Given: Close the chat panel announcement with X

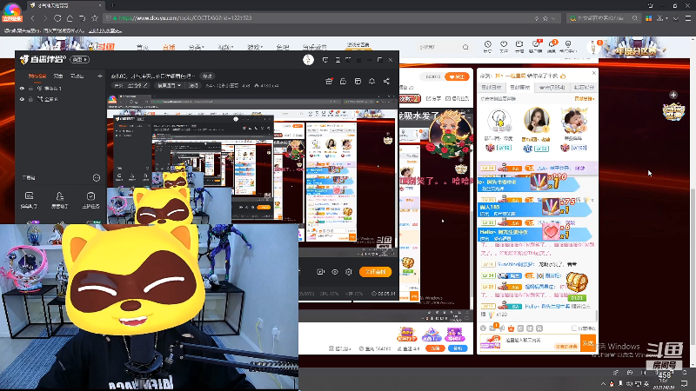Looking at the screenshot, I should (x=594, y=73).
